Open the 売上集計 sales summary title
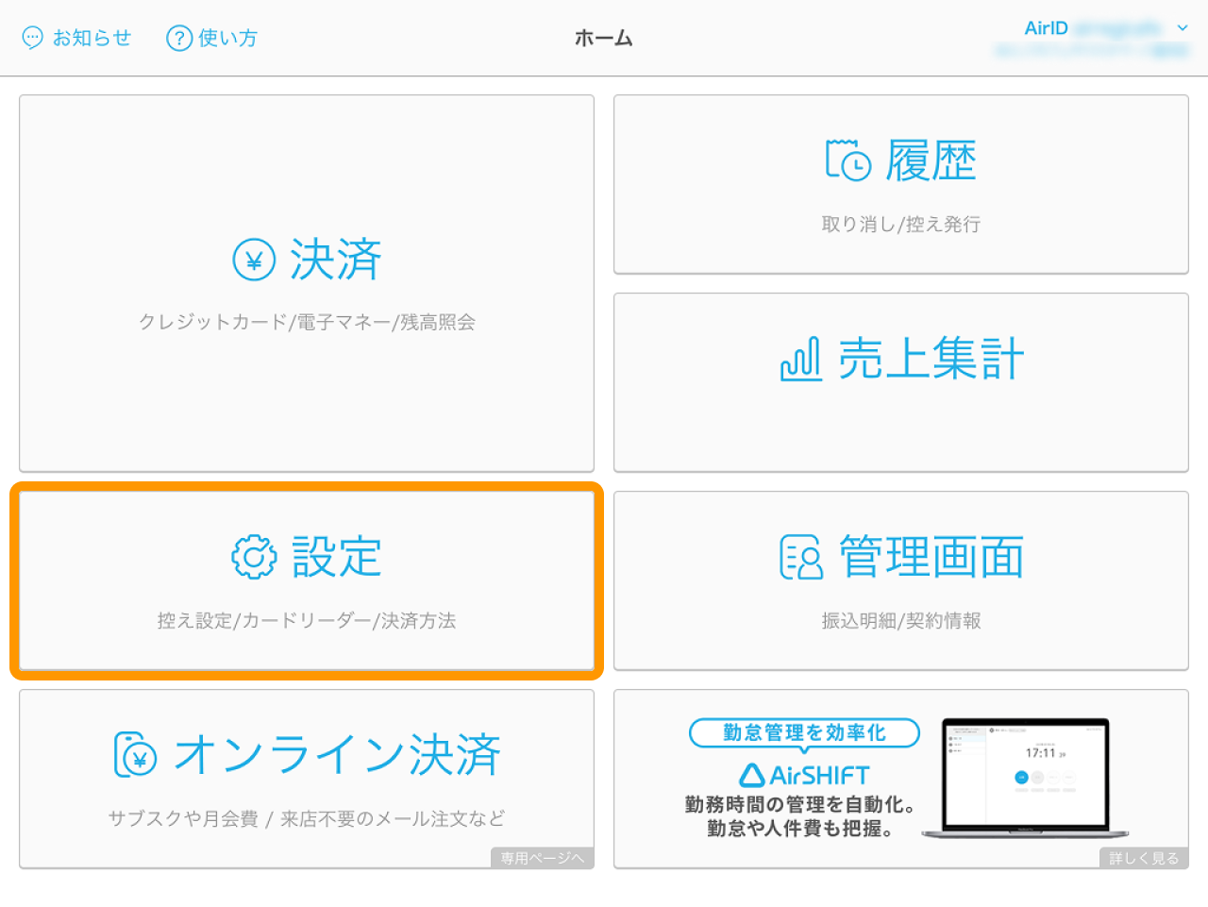Viewport: 1208px width, 907px height. tap(931, 360)
